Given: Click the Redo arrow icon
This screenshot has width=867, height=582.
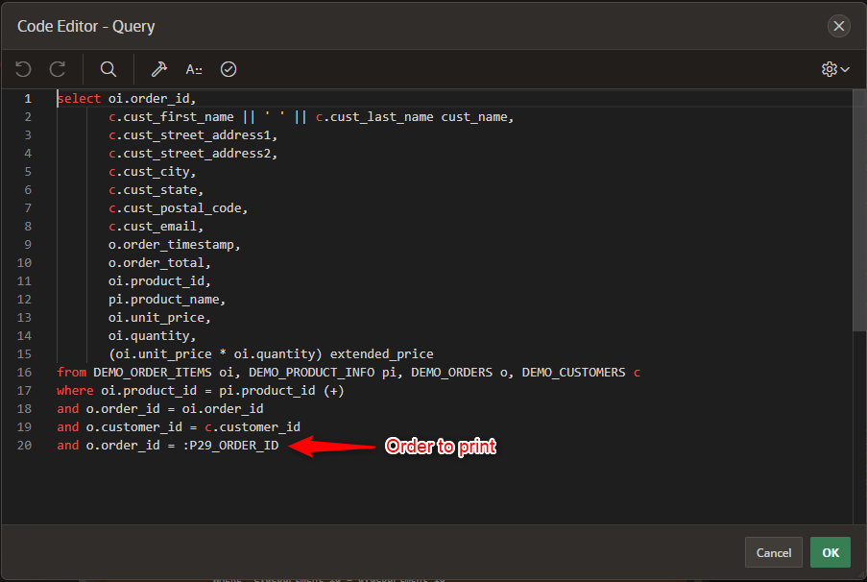Looking at the screenshot, I should click(x=58, y=69).
